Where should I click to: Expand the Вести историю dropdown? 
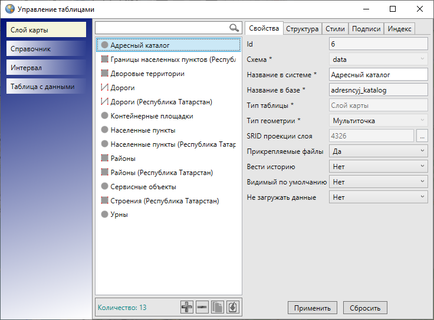[378, 167]
